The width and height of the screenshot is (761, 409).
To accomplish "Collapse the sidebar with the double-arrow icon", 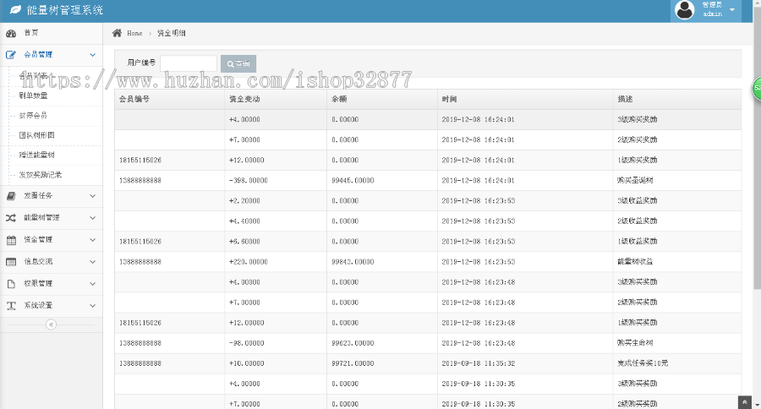I will [x=51, y=324].
